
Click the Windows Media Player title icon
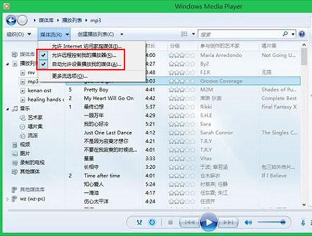(x=6, y=6)
